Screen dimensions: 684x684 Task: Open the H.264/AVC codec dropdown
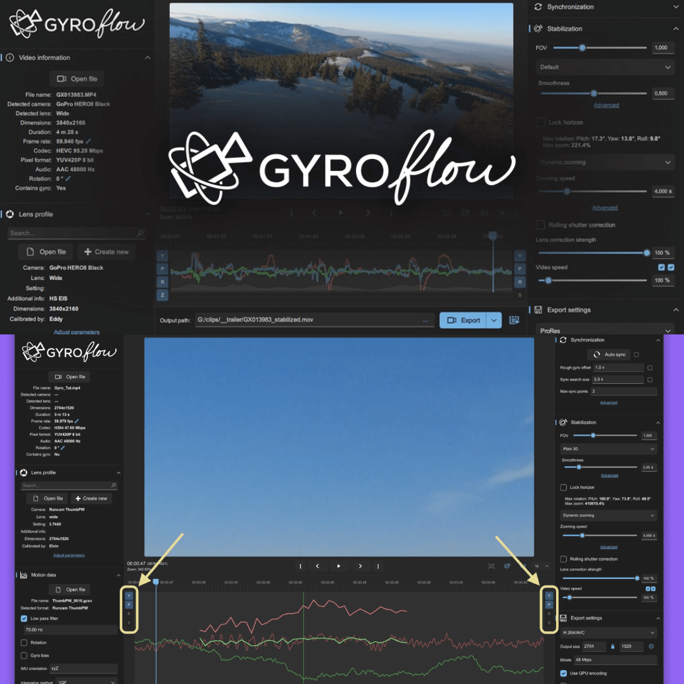pos(609,632)
